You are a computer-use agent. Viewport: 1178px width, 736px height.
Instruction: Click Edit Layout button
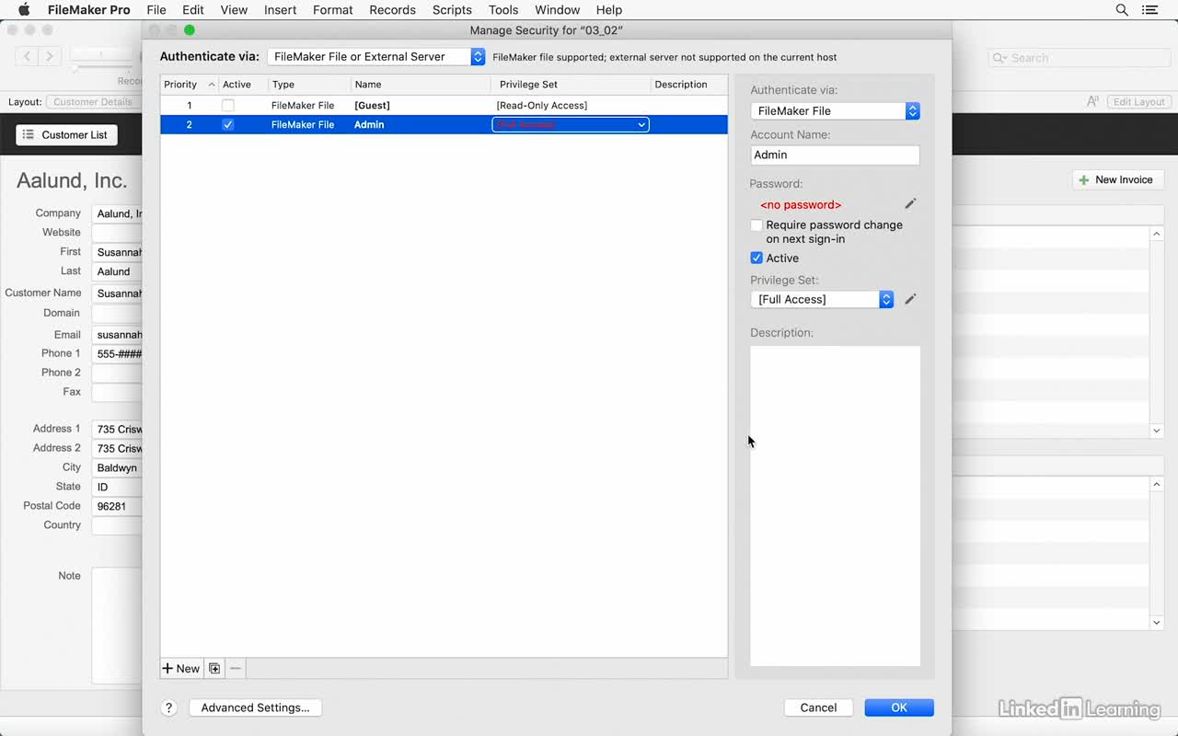(x=1138, y=102)
